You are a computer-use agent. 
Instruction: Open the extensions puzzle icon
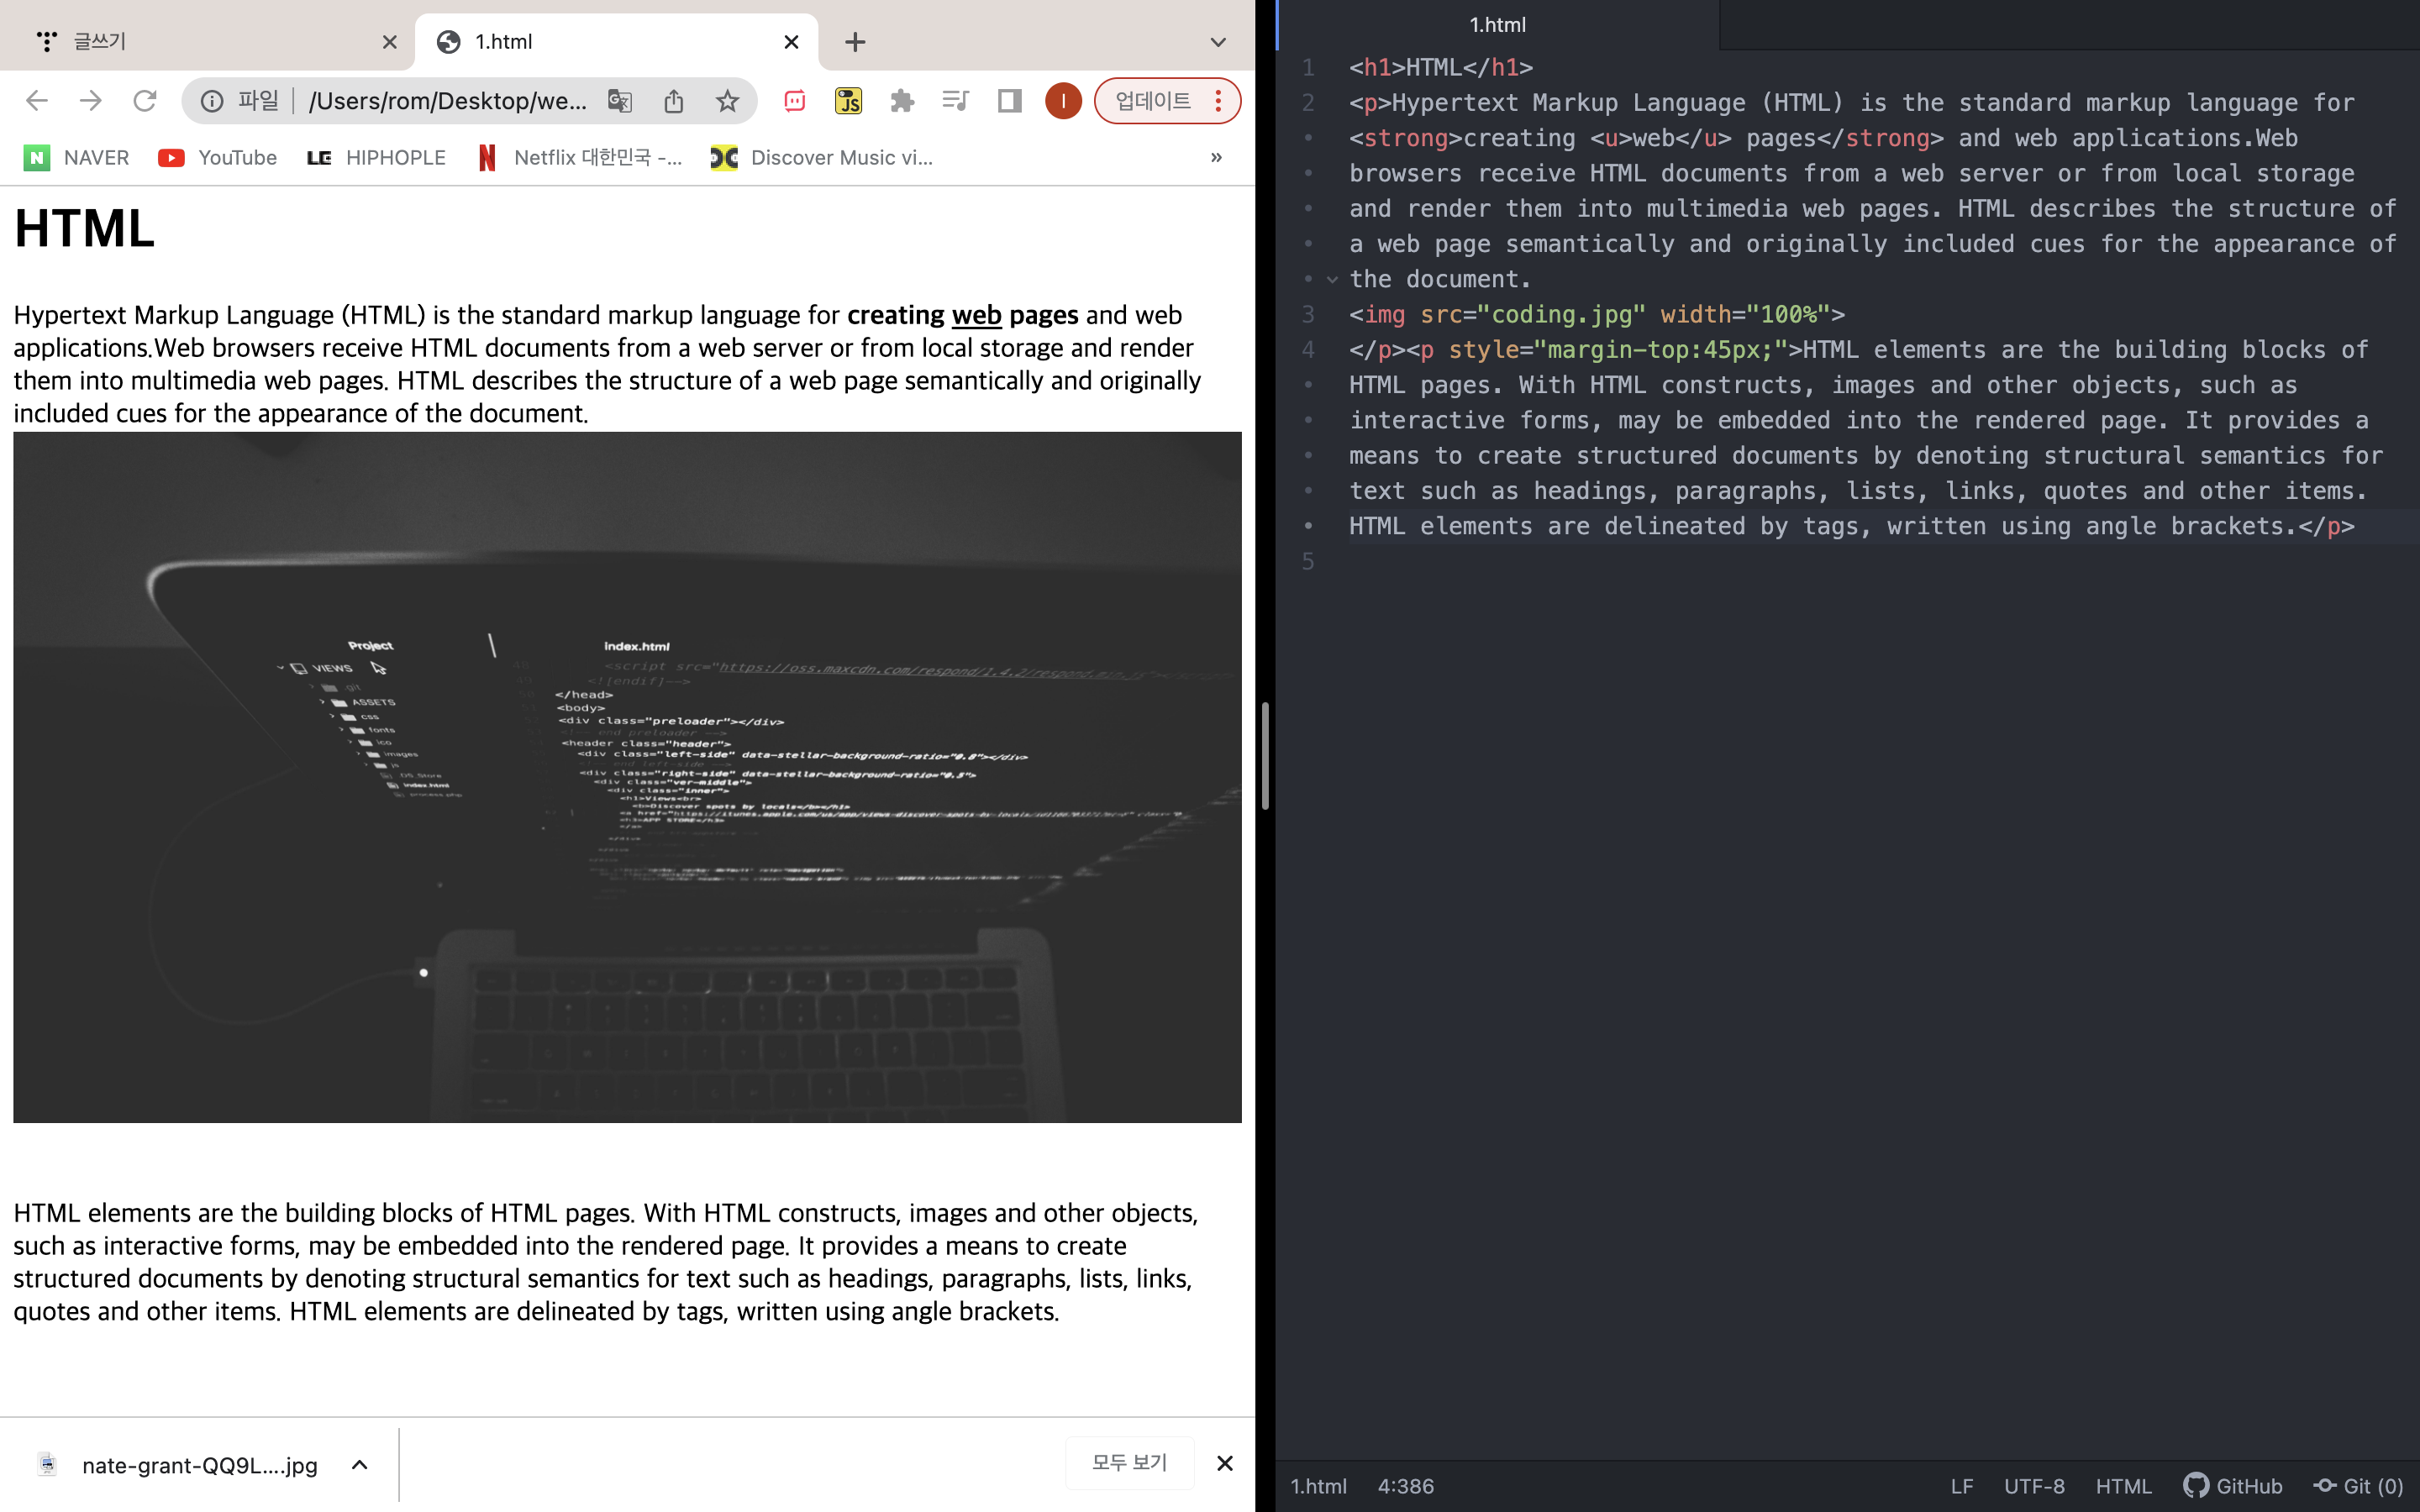tap(902, 101)
